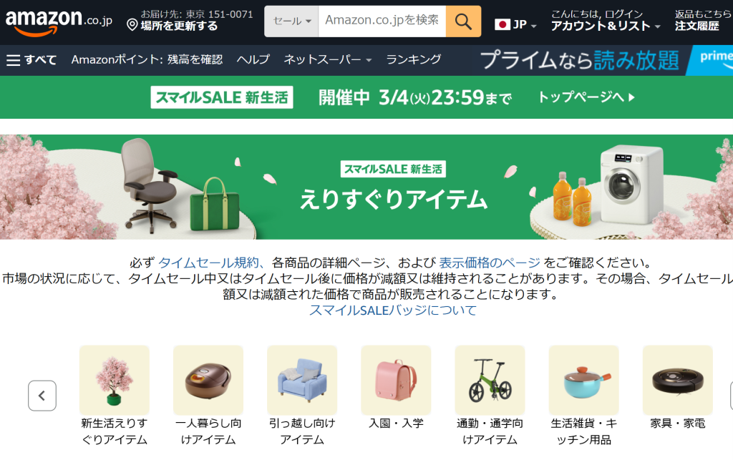Screen dimensions: 733x460
Task: Expand the セール search category dropdown
Action: click(292, 21)
